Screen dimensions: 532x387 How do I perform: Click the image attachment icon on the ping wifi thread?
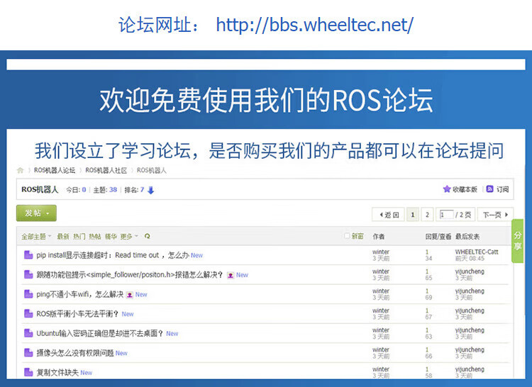130,294
